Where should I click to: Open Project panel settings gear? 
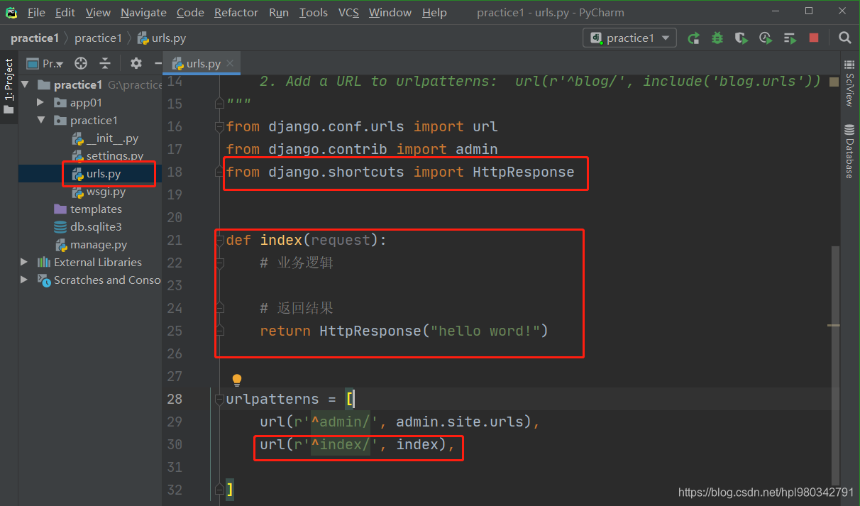pyautogui.click(x=136, y=63)
